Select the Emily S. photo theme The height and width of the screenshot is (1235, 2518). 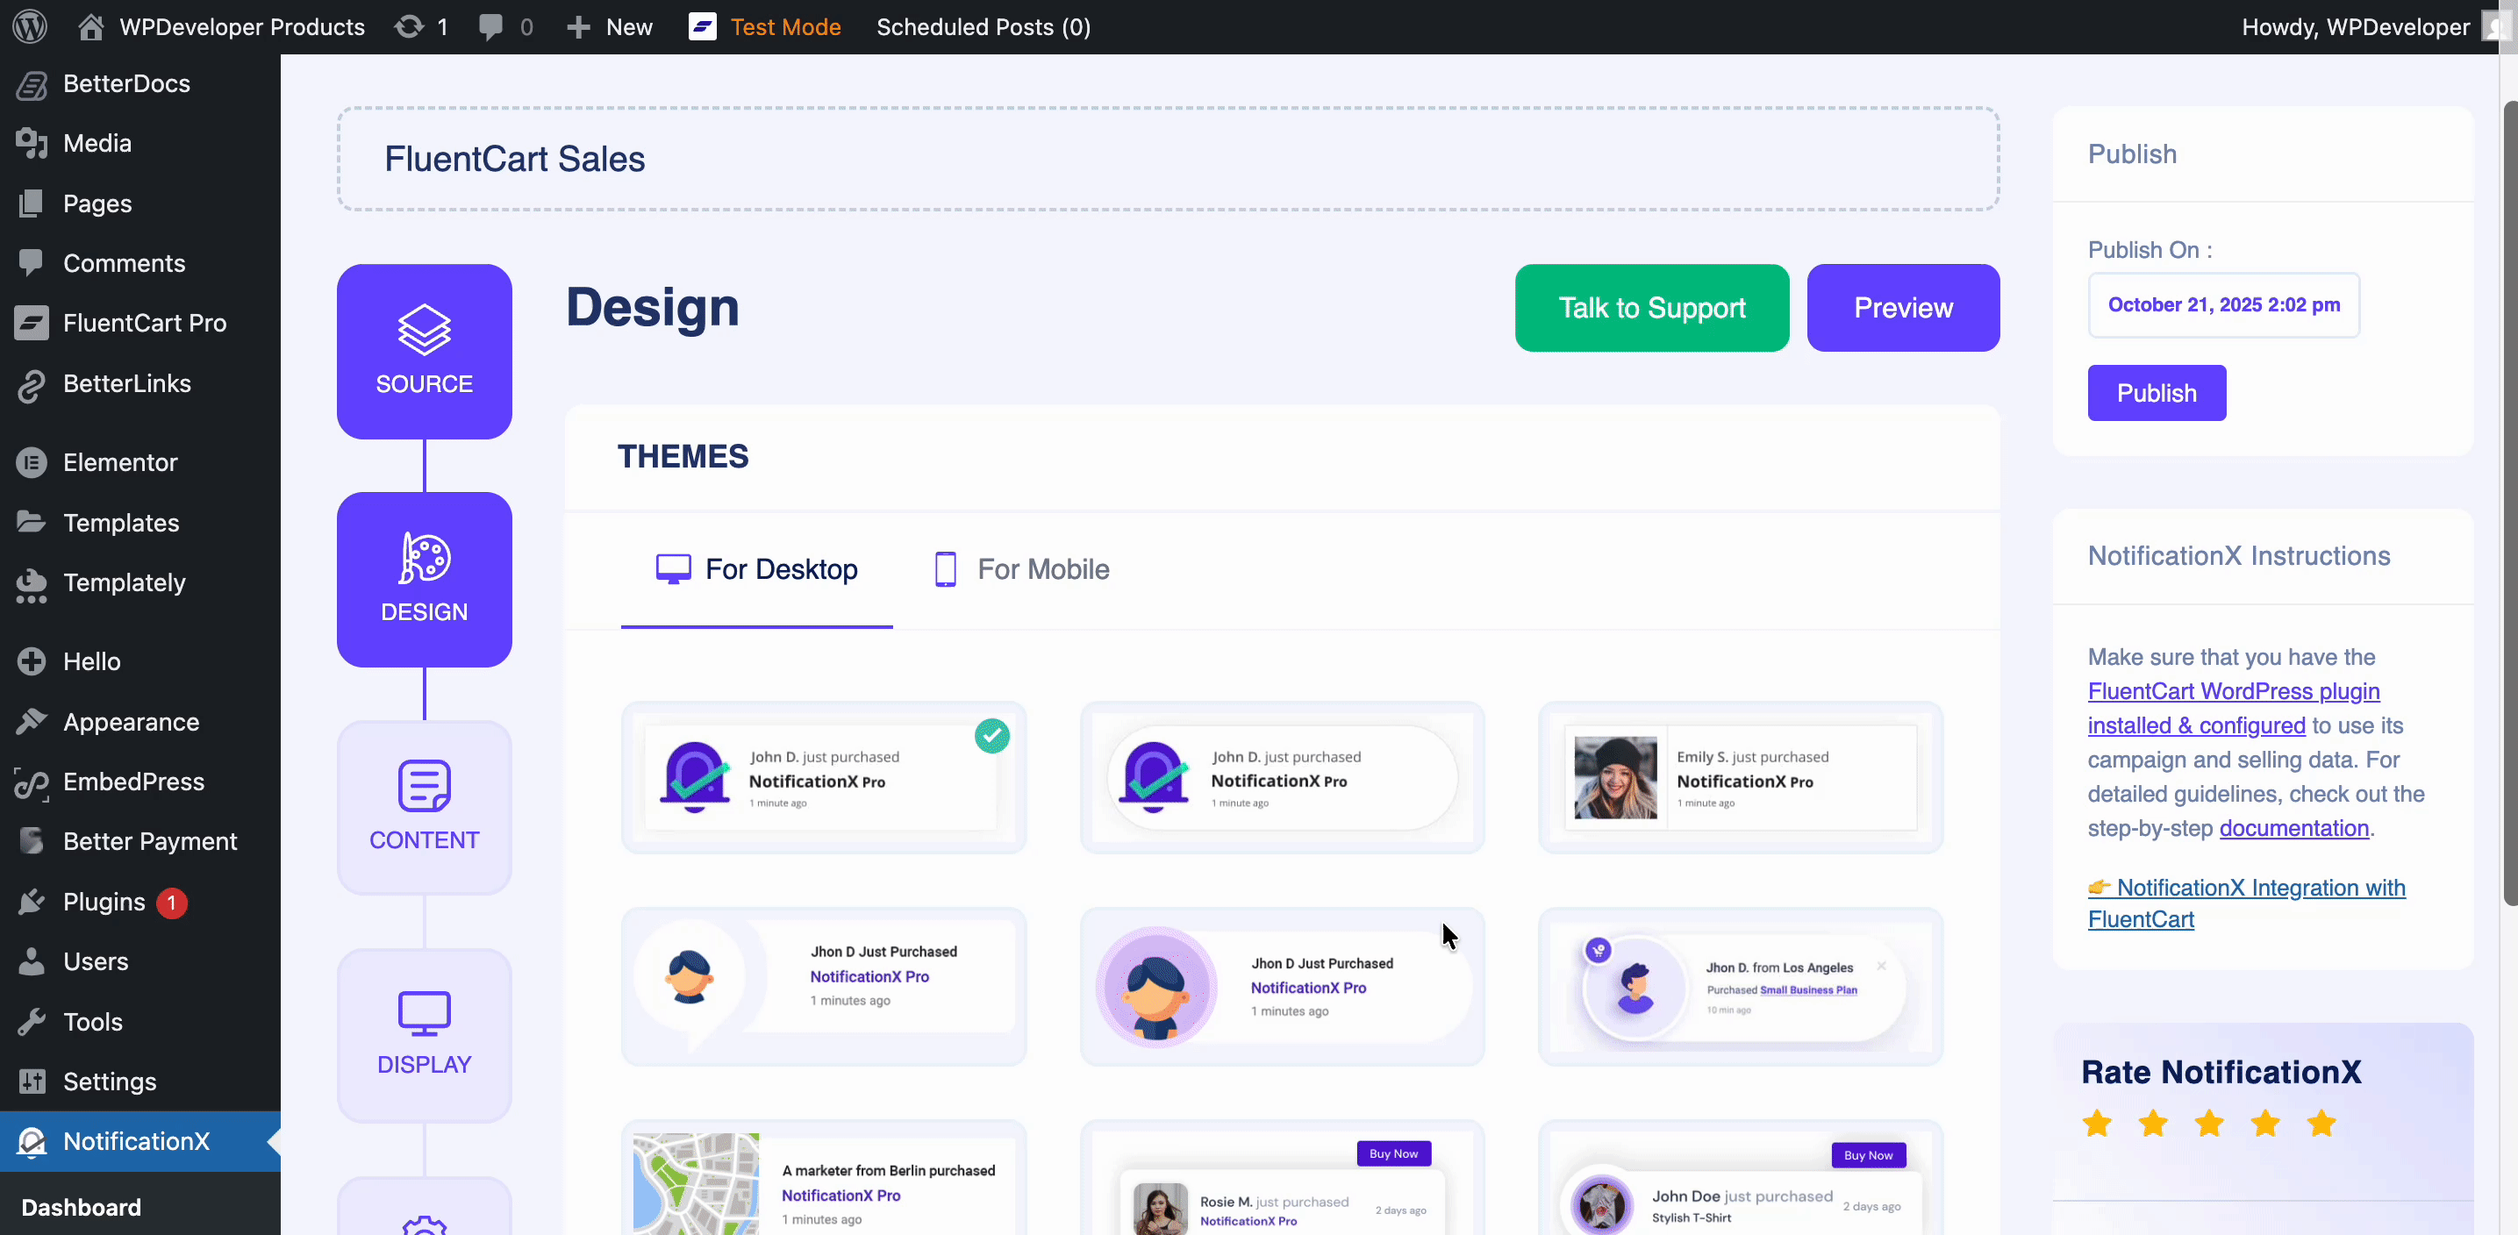coord(1740,778)
